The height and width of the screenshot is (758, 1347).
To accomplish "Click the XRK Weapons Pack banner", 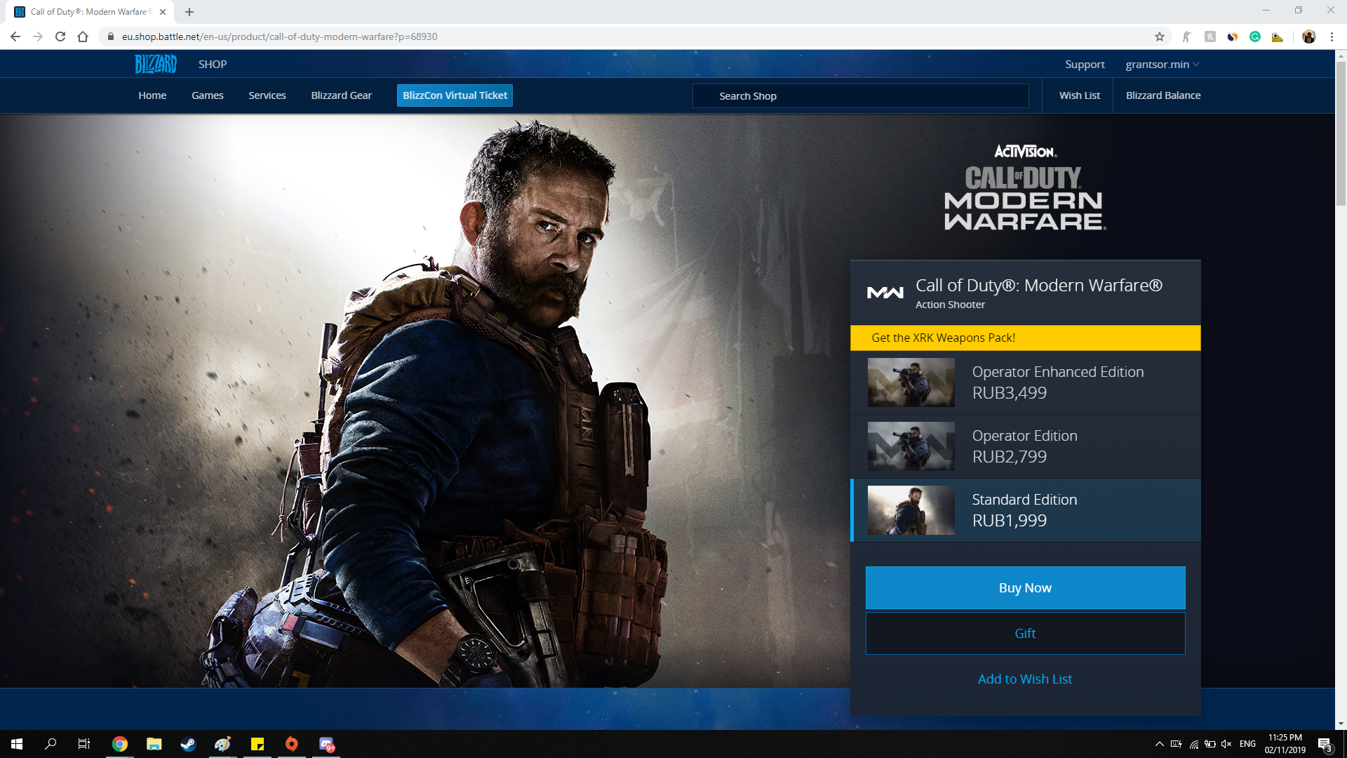I will (1026, 338).
